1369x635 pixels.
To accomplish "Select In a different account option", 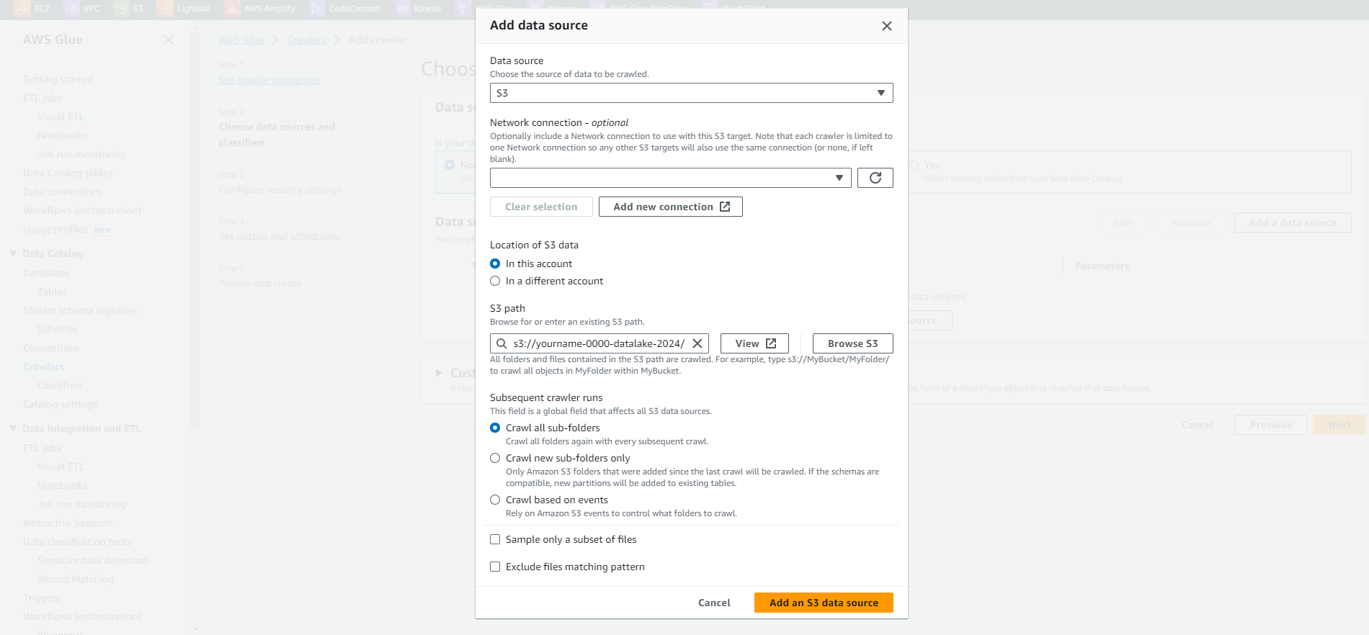I will pos(495,281).
